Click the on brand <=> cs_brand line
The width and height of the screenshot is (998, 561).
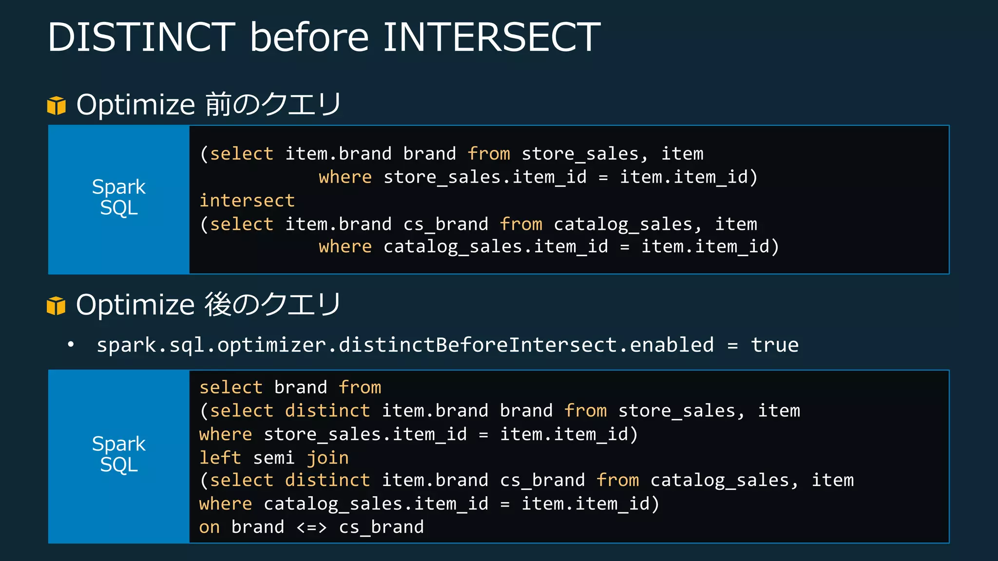click(x=311, y=527)
